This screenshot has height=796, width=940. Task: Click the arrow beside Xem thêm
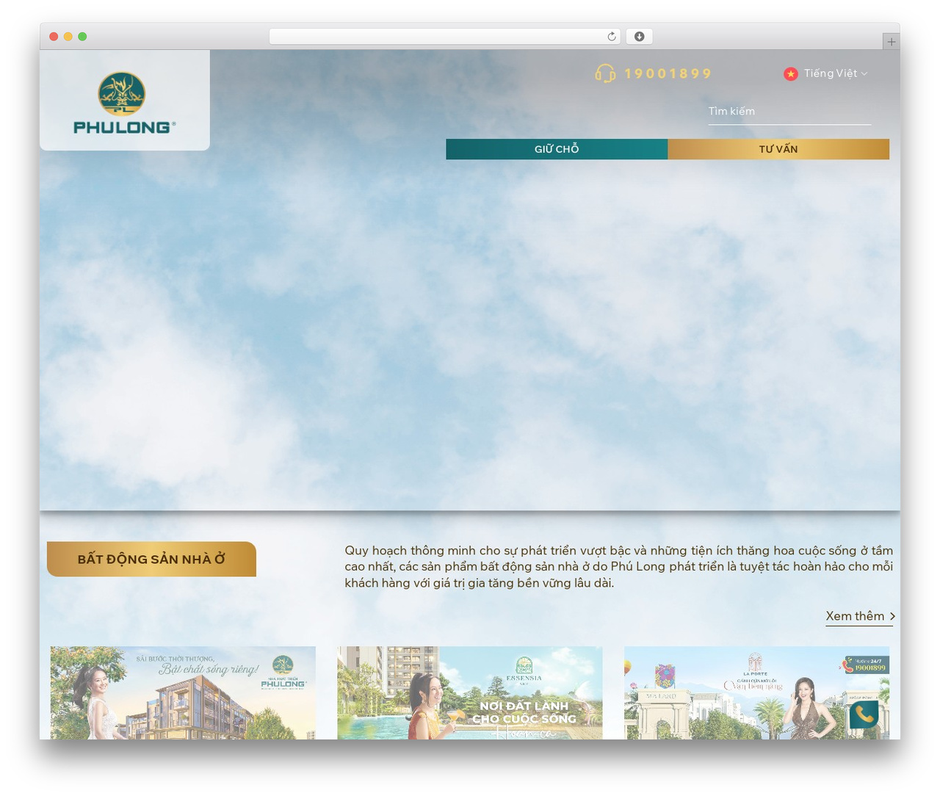pos(892,616)
